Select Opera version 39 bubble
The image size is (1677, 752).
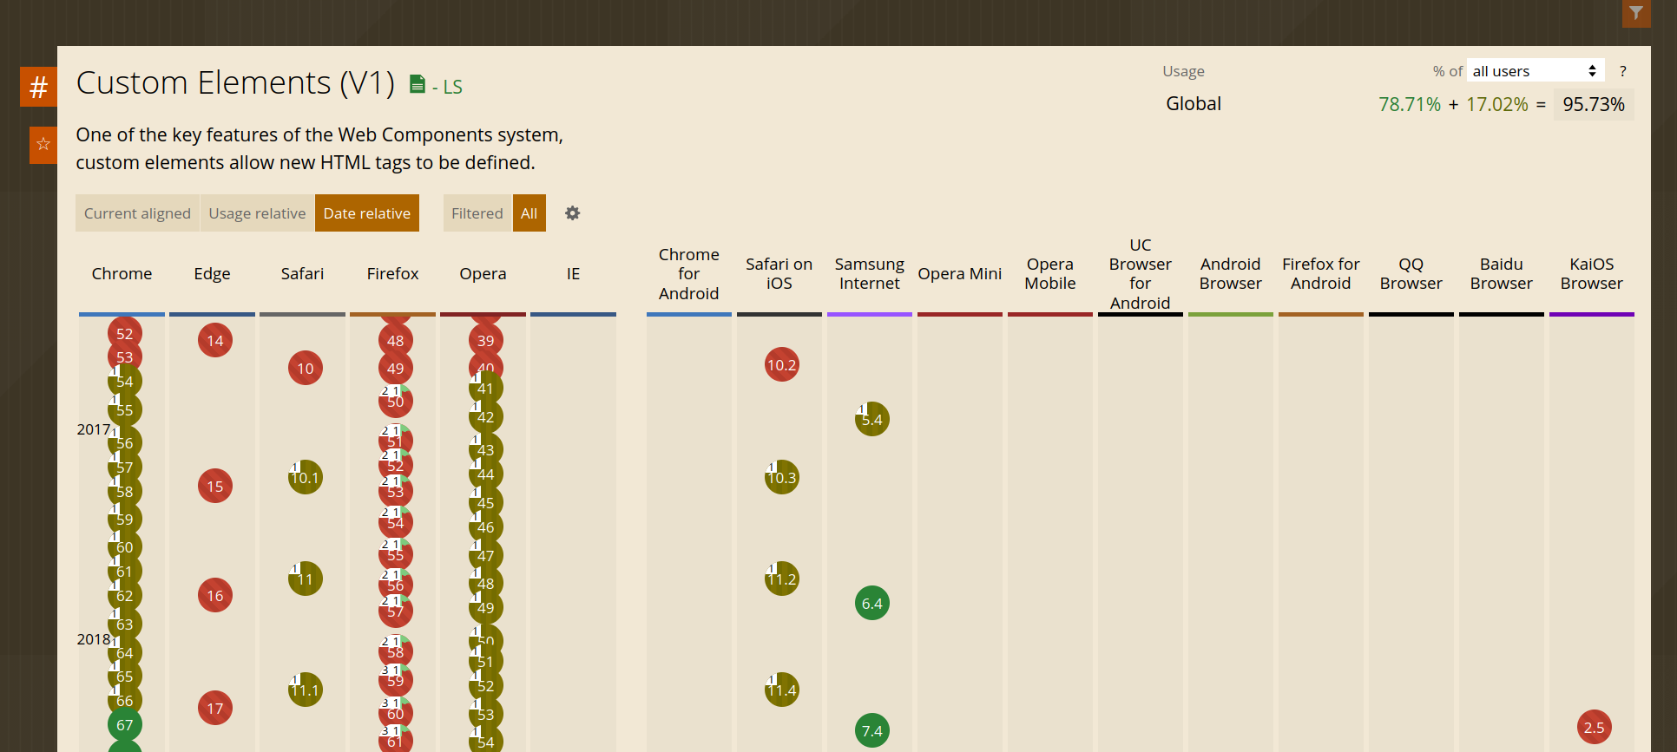click(x=486, y=341)
